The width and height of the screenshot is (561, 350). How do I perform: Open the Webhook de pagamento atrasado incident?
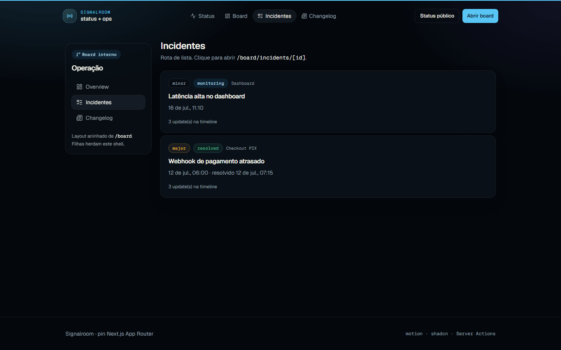point(328,166)
